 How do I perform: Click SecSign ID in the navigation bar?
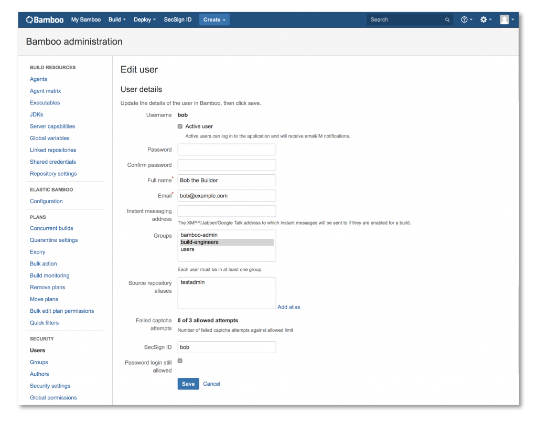pos(177,19)
